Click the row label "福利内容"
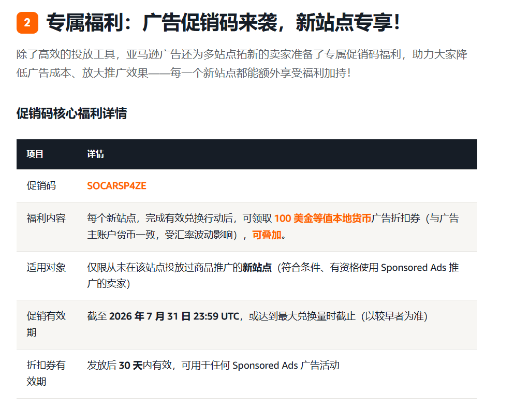Screen dimensions: 514x407 coord(46,219)
